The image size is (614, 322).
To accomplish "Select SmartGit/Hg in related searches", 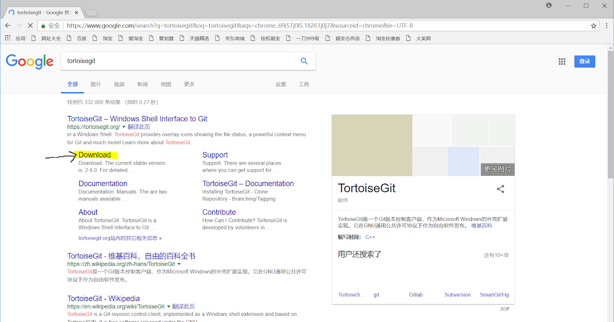I will pyautogui.click(x=494, y=295).
